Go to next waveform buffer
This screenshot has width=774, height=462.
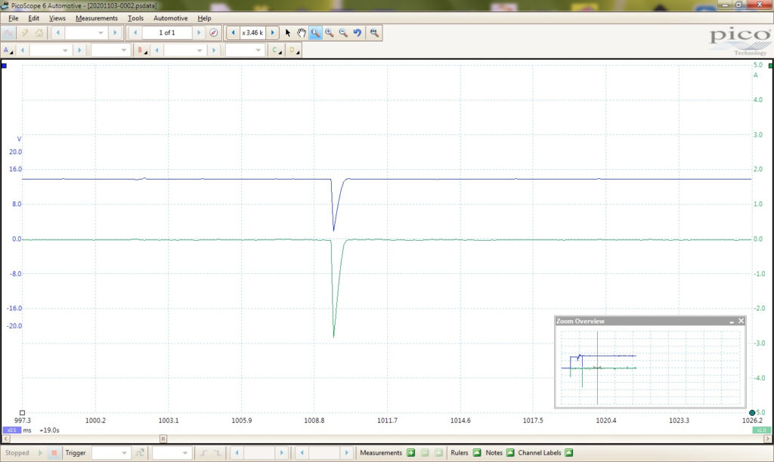199,32
